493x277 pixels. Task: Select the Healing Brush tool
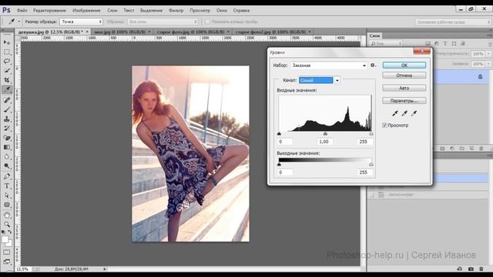7,100
